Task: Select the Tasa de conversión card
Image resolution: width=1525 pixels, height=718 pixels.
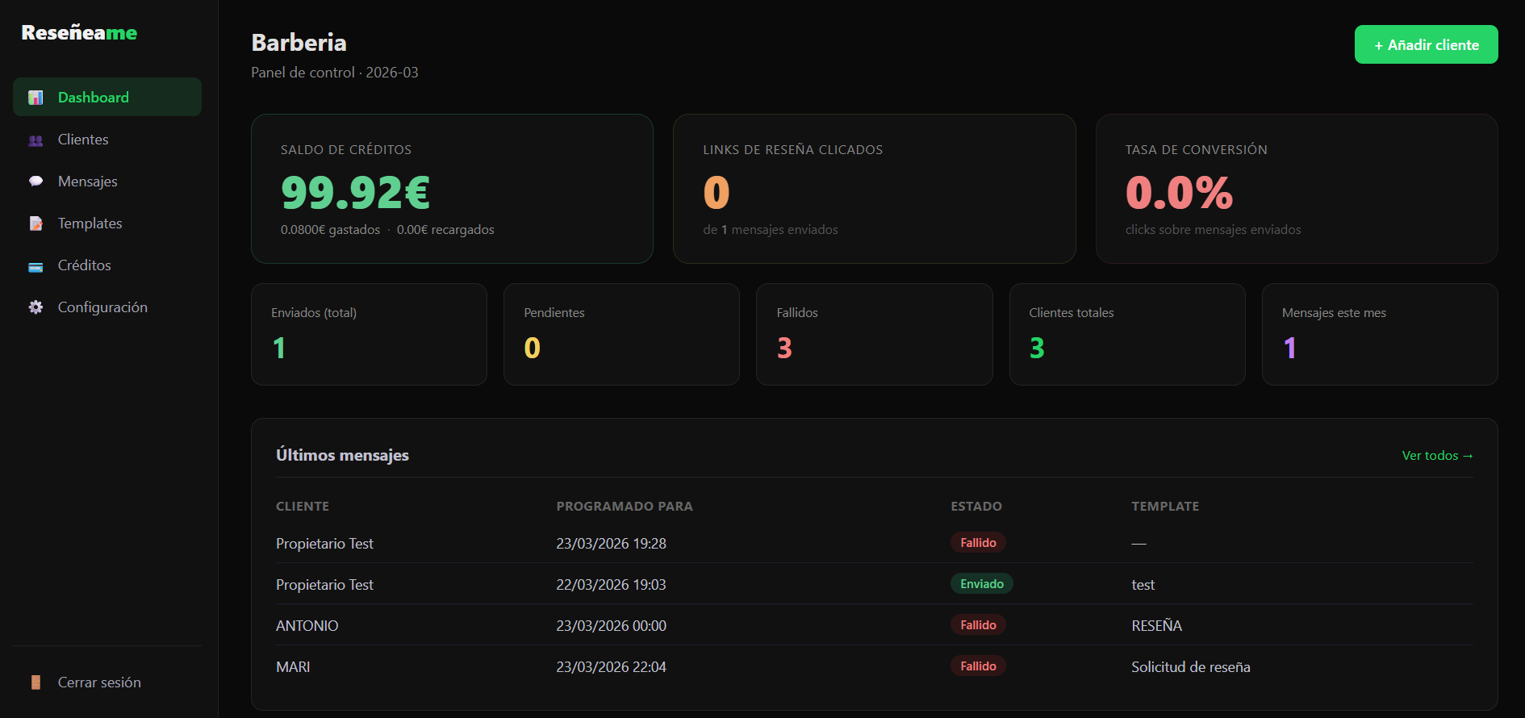Action: pyautogui.click(x=1297, y=189)
